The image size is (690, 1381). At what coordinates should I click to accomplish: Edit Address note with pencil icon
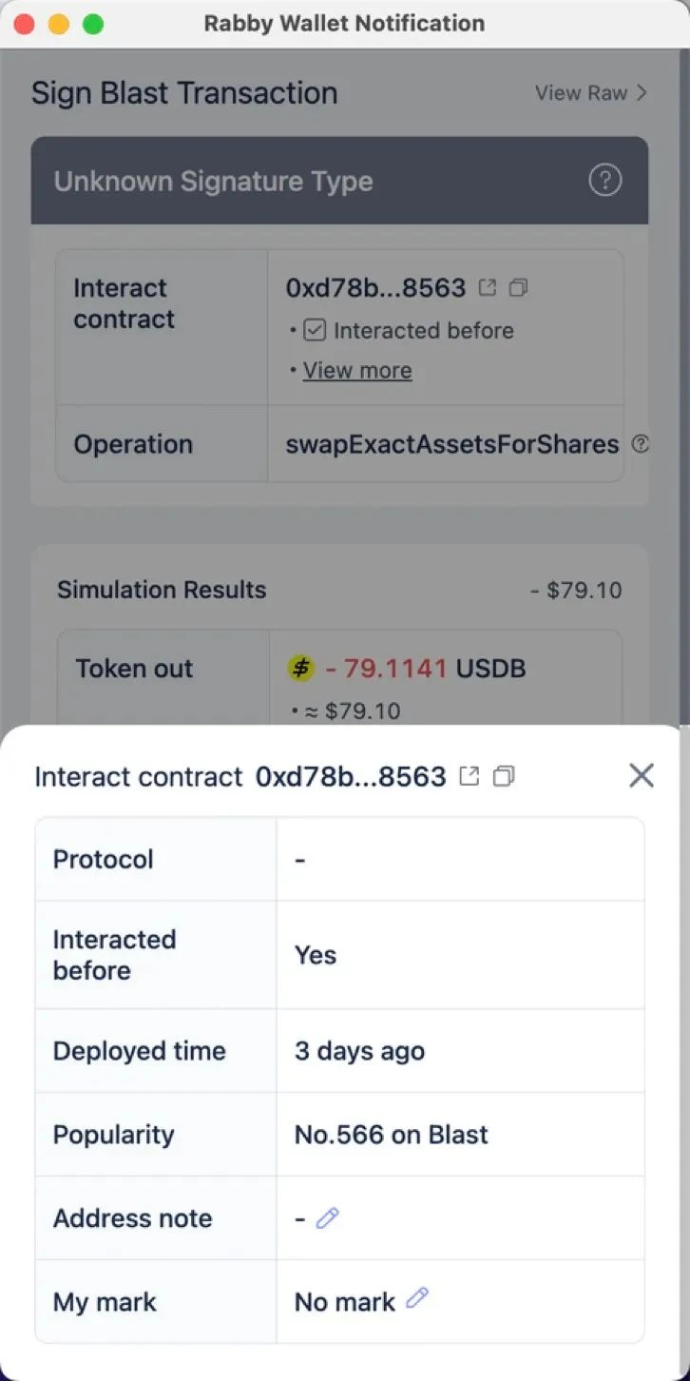click(328, 1217)
